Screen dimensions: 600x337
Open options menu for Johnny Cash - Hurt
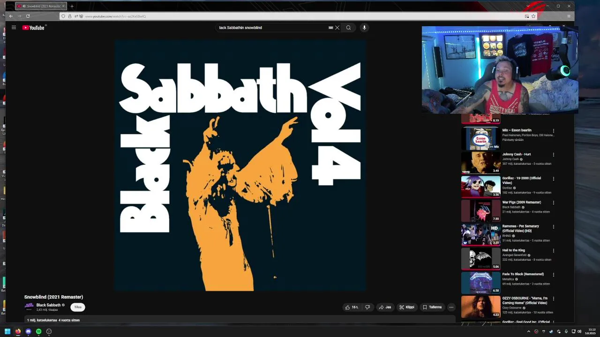[x=554, y=154]
